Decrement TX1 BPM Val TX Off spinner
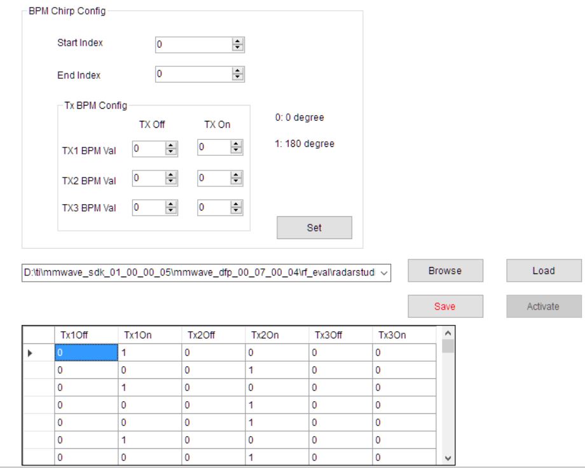The height and width of the screenshot is (468, 585). (171, 152)
